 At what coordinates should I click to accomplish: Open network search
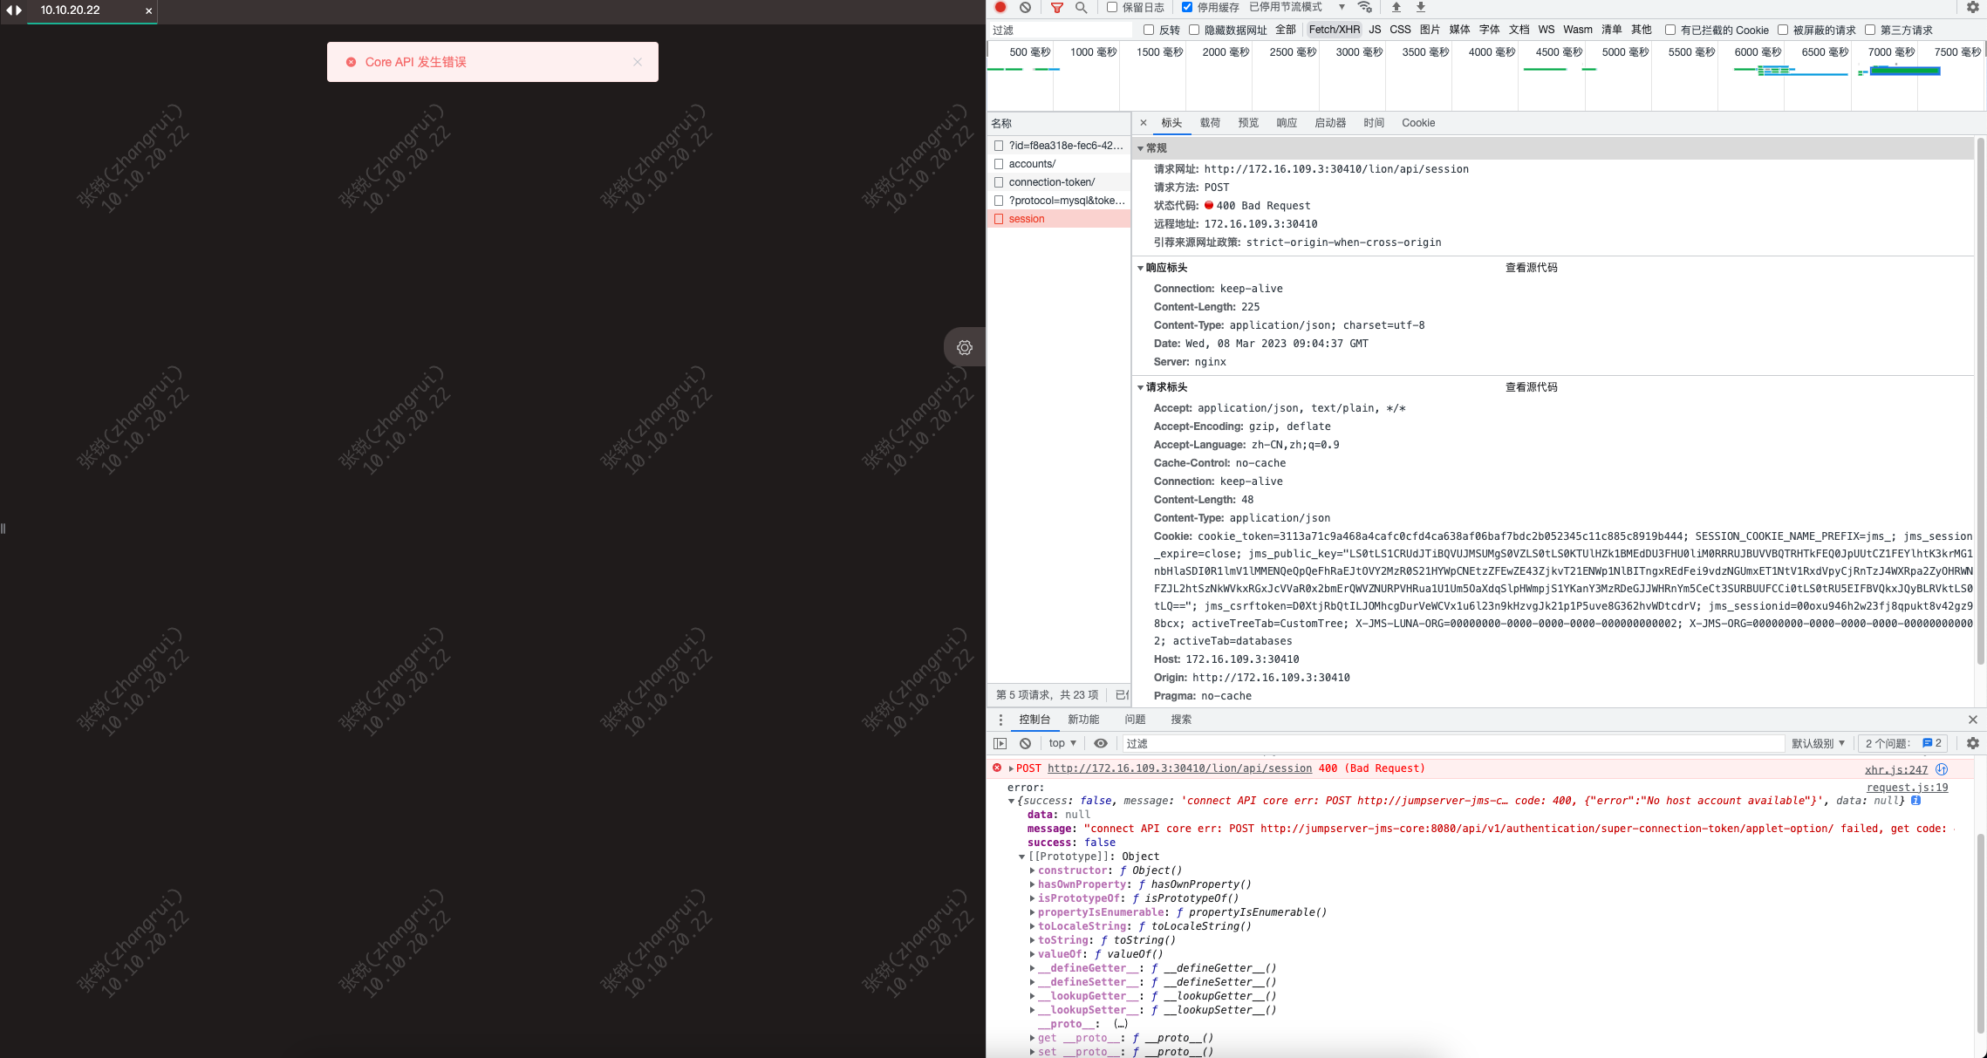[1082, 7]
